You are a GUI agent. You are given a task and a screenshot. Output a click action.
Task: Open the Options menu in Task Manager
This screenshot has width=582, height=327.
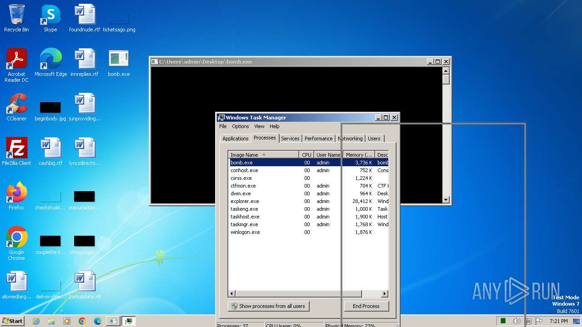pos(241,126)
